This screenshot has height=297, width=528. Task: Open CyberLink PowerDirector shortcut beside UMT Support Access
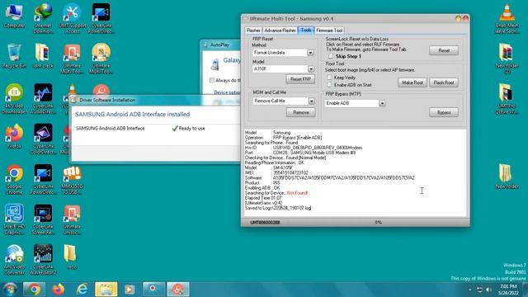(x=101, y=18)
